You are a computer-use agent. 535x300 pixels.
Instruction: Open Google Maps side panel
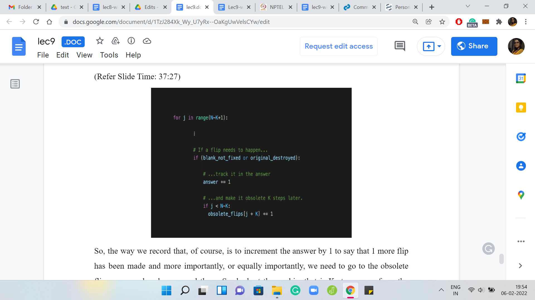coord(521,195)
